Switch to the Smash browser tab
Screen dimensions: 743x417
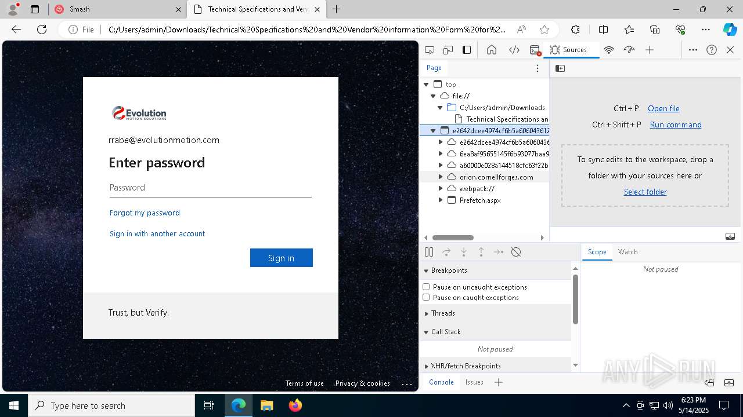click(x=118, y=9)
